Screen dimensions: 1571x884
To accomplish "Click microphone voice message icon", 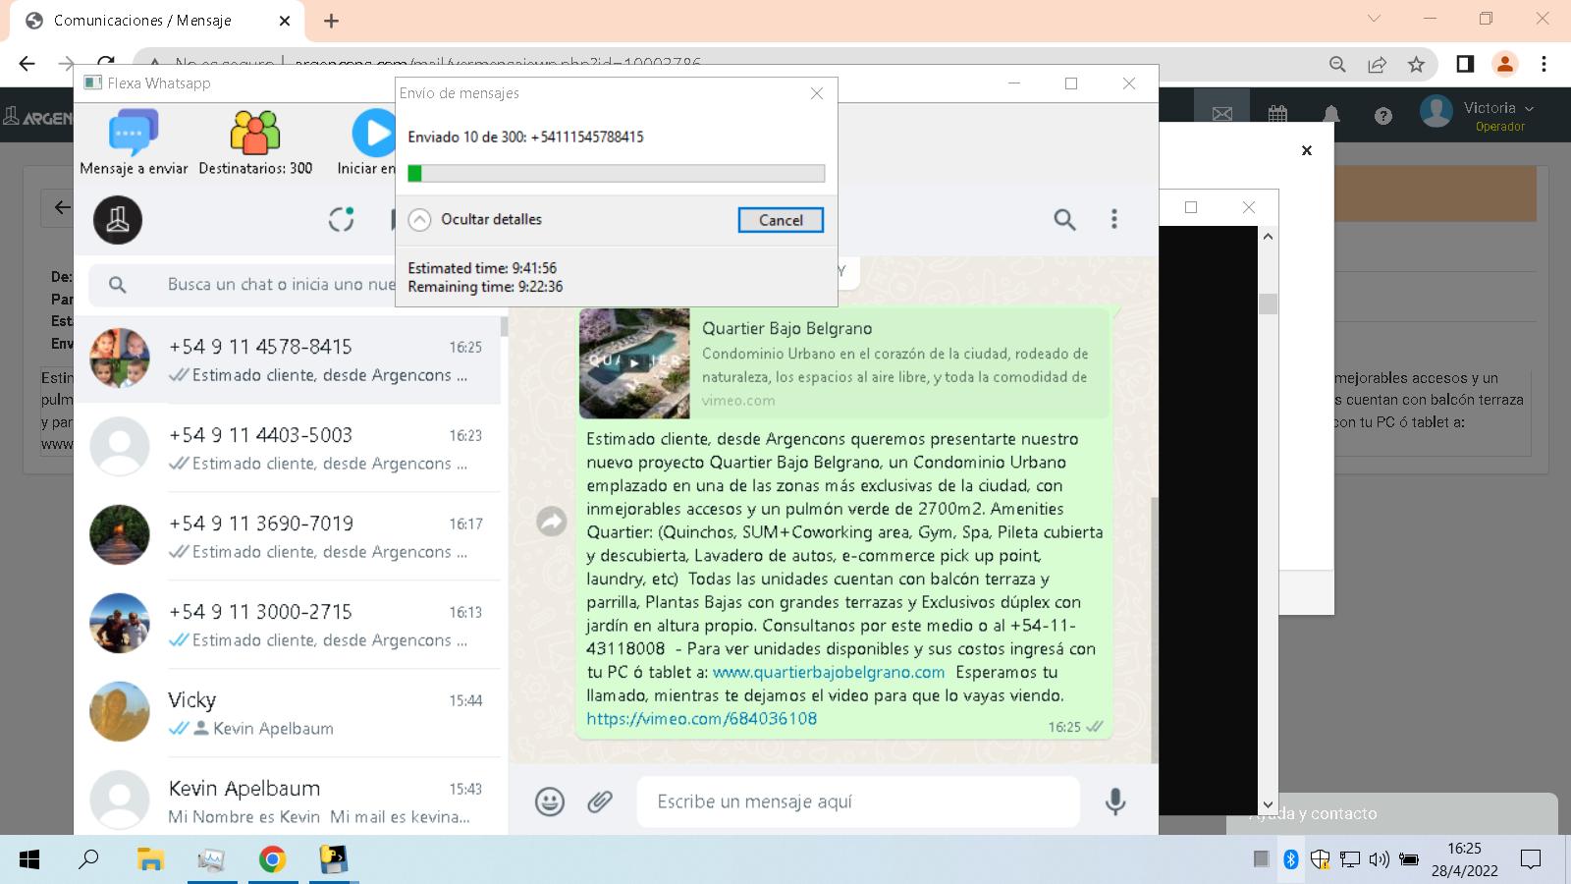I will click(1115, 801).
